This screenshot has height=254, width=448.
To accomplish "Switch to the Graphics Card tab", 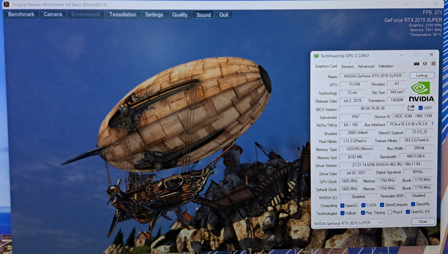I will (x=326, y=66).
